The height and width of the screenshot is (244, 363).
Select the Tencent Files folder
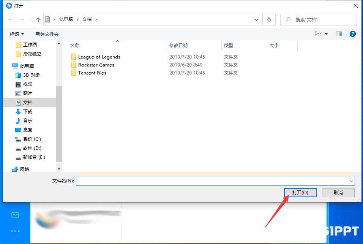click(x=92, y=73)
